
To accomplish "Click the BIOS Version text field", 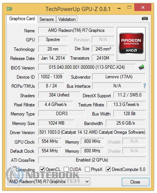I will tap(87, 67).
